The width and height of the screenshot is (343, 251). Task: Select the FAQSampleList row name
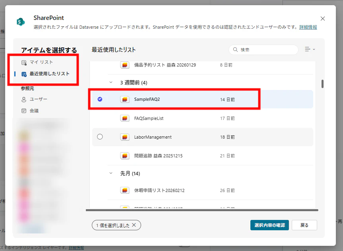(149, 118)
